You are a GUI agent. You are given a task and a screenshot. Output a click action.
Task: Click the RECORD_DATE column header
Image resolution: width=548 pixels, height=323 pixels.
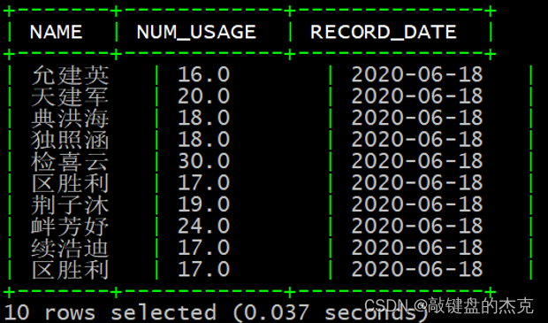click(383, 32)
